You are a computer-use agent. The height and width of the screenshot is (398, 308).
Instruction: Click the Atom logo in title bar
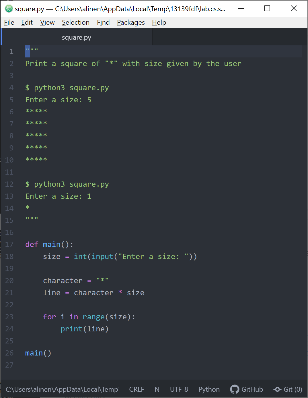(x=9, y=9)
